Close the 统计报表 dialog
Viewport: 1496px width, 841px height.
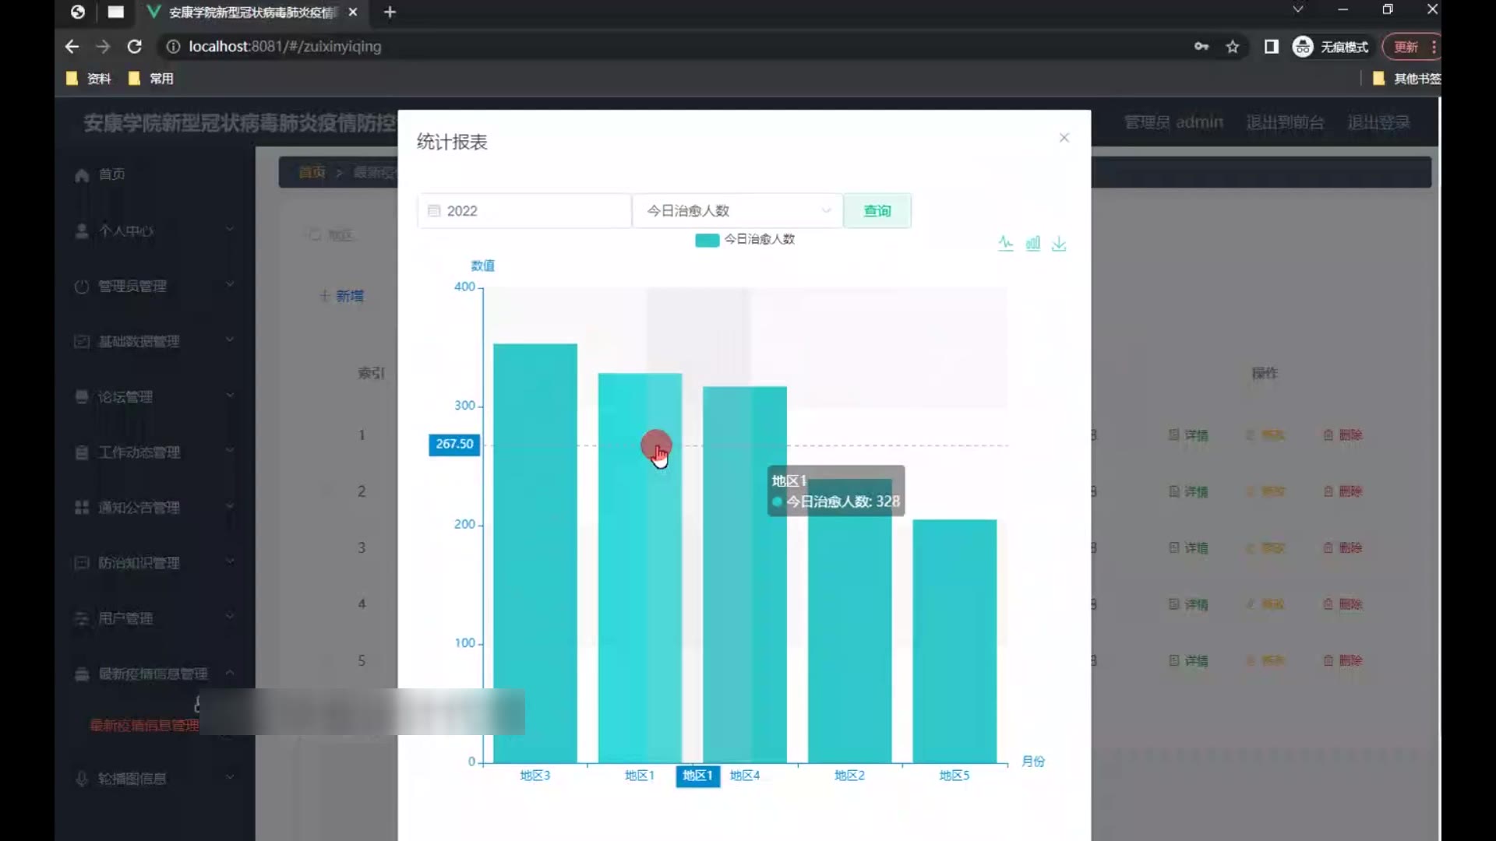click(1064, 138)
